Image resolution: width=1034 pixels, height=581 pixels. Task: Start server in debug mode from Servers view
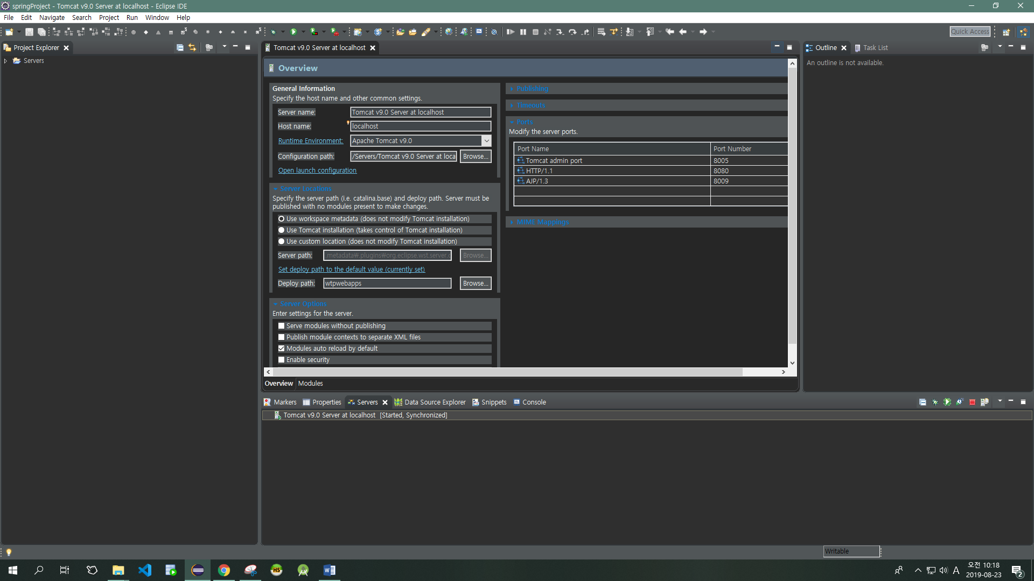pos(935,402)
